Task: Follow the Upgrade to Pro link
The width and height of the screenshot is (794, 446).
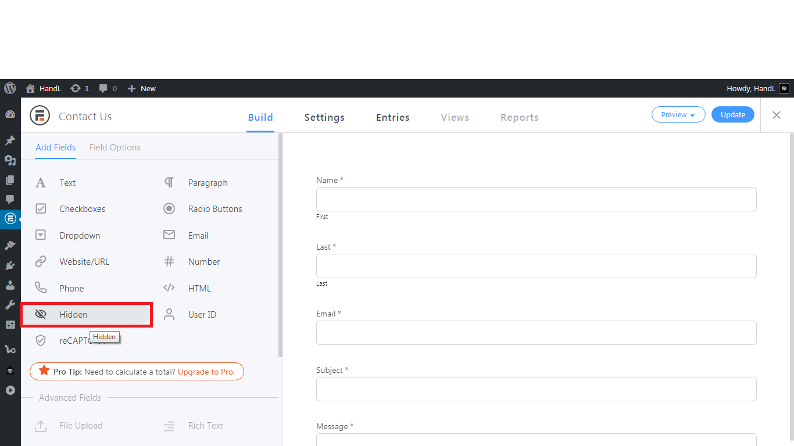Action: pos(206,372)
